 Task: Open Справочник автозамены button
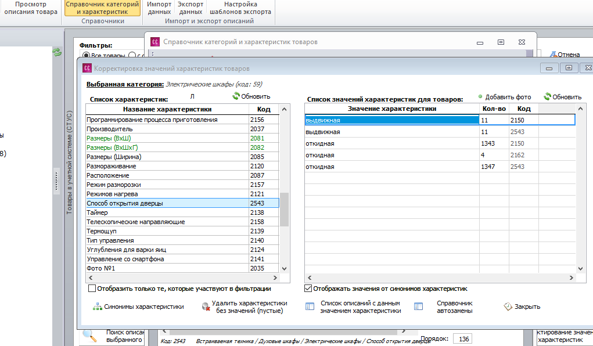(x=444, y=307)
